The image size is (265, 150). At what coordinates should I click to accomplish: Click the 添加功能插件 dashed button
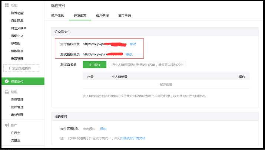pos(21,68)
